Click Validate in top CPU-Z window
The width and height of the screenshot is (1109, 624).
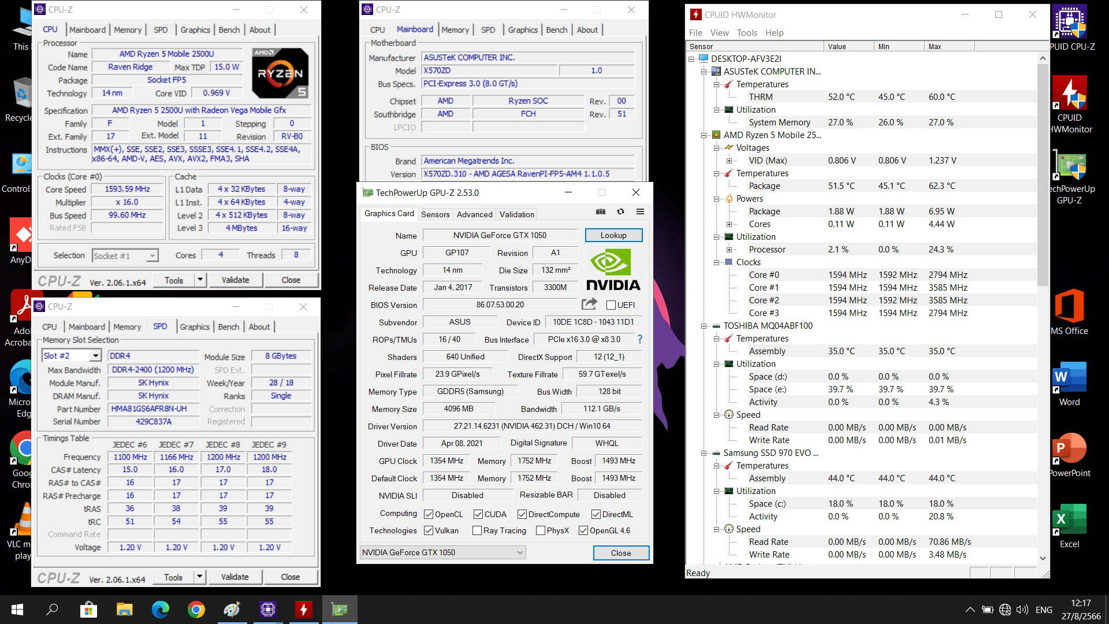point(236,280)
